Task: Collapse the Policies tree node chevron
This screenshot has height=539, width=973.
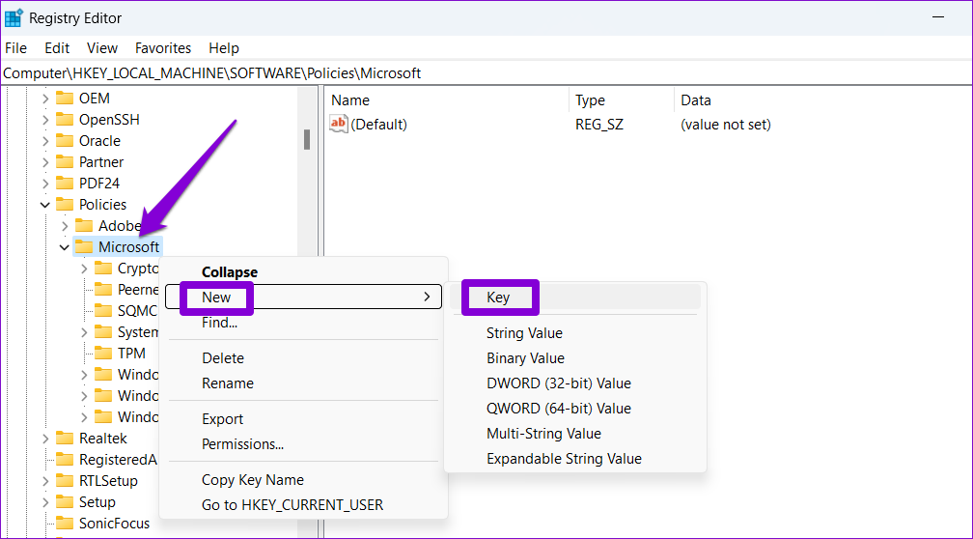Action: click(44, 205)
